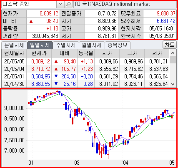Switch to the 월별시세 tab
The image size is (178, 168).
pyautogui.click(x=92, y=45)
